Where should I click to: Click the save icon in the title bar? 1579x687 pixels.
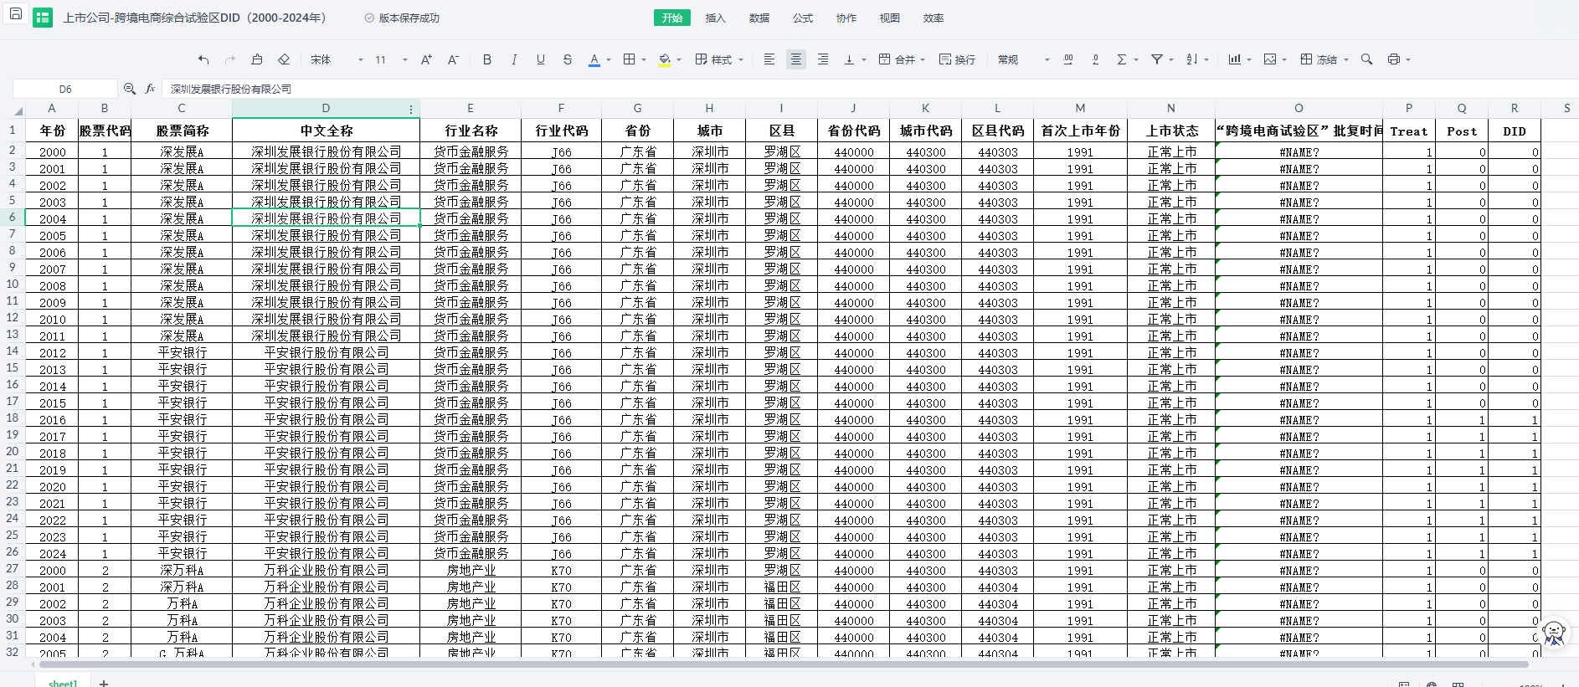pos(15,14)
